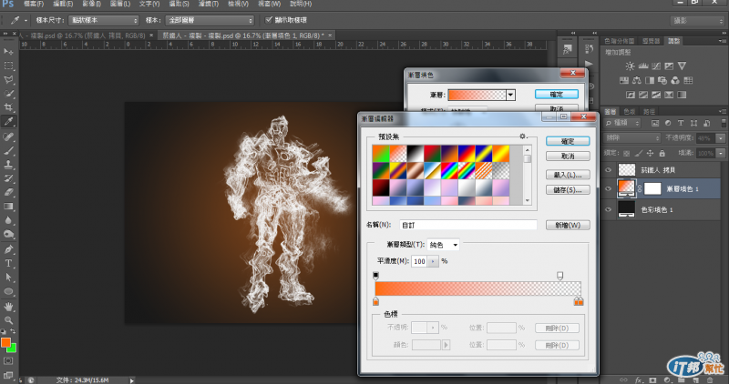Select the Hand tool
This screenshot has width=729, height=384.
(x=9, y=306)
